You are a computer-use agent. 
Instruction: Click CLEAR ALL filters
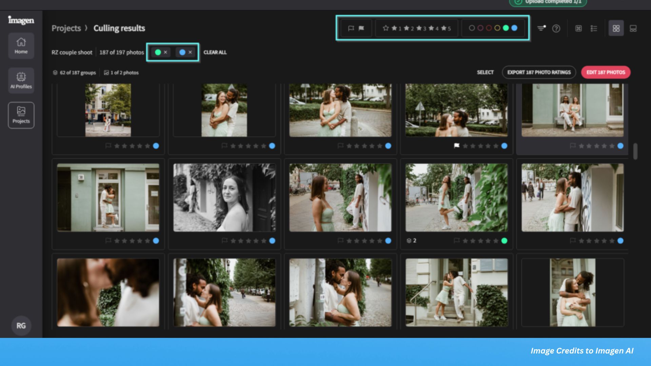[215, 52]
